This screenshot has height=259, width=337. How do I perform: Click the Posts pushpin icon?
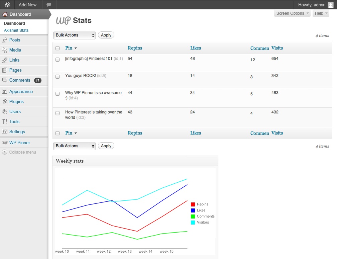click(5, 40)
